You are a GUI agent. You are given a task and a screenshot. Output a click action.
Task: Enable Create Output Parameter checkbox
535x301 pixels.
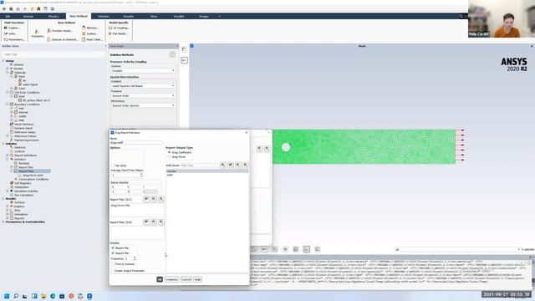[113, 271]
